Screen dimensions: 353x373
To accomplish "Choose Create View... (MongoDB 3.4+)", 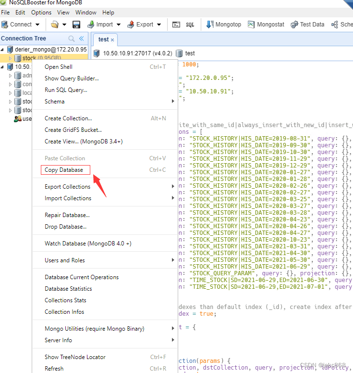I will coord(105,141).
